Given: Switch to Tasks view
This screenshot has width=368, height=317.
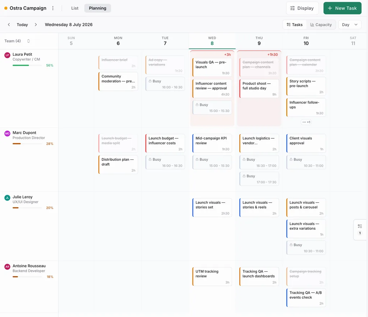Looking at the screenshot, I should (x=295, y=25).
